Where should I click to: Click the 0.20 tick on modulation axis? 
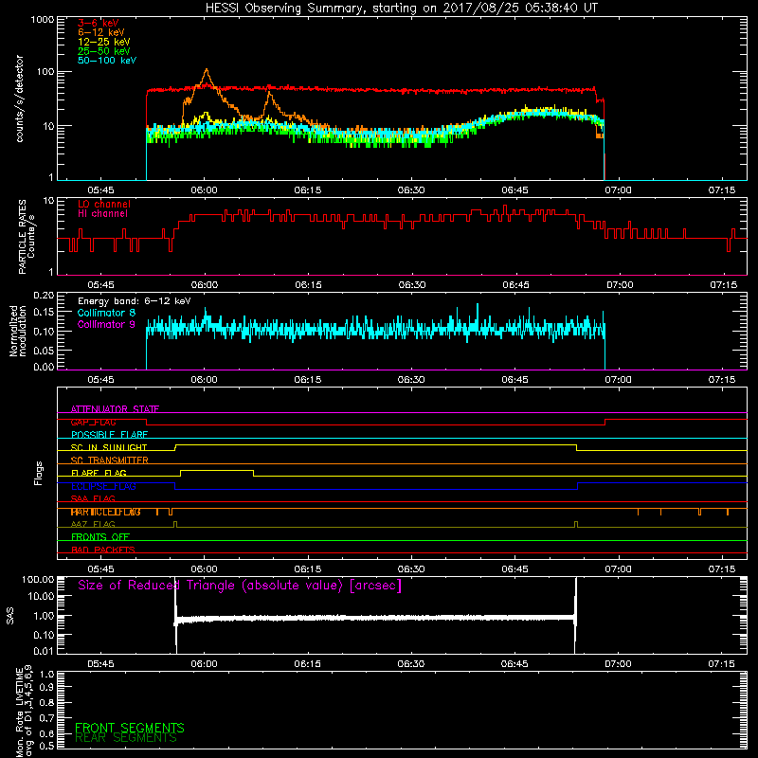tap(44, 296)
